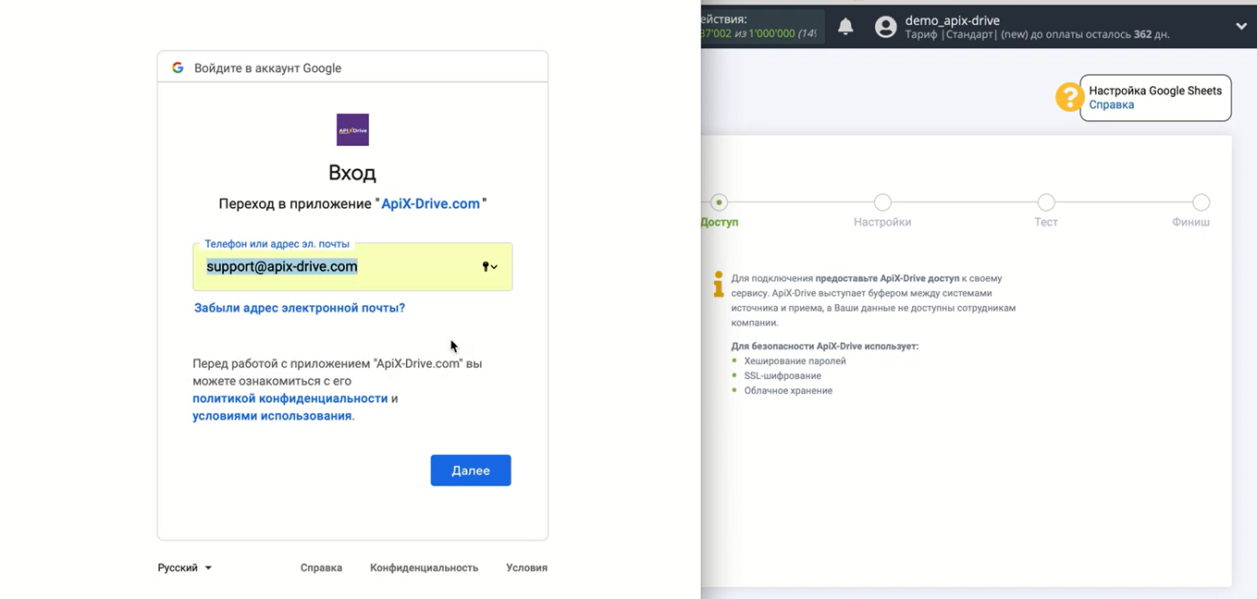The height and width of the screenshot is (599, 1257).
Task: Click the ApiX-Drive app logo thumbnail
Action: pyautogui.click(x=352, y=130)
